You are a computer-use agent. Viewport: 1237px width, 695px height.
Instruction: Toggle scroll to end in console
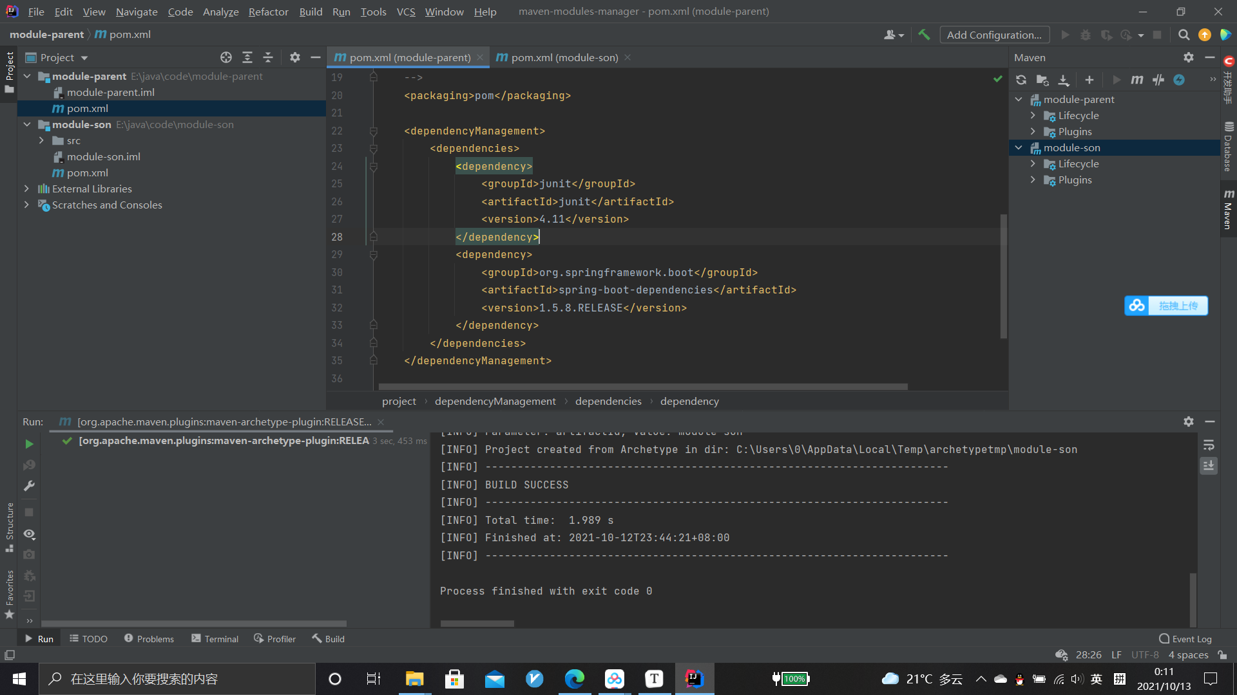point(1209,465)
